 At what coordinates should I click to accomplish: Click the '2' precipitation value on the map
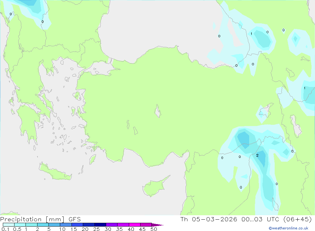pyautogui.click(x=257, y=155)
